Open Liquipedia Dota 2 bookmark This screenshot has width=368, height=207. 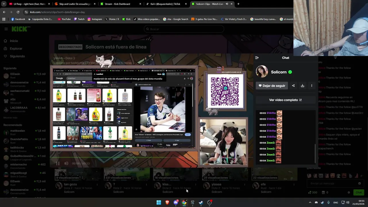(x=40, y=19)
